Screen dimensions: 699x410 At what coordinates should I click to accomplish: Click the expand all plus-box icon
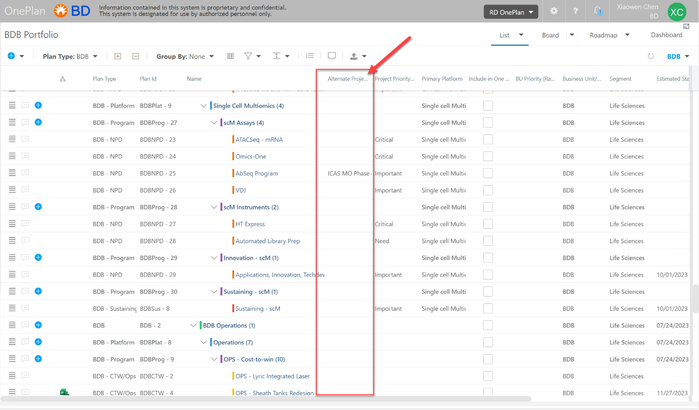pyautogui.click(x=118, y=56)
